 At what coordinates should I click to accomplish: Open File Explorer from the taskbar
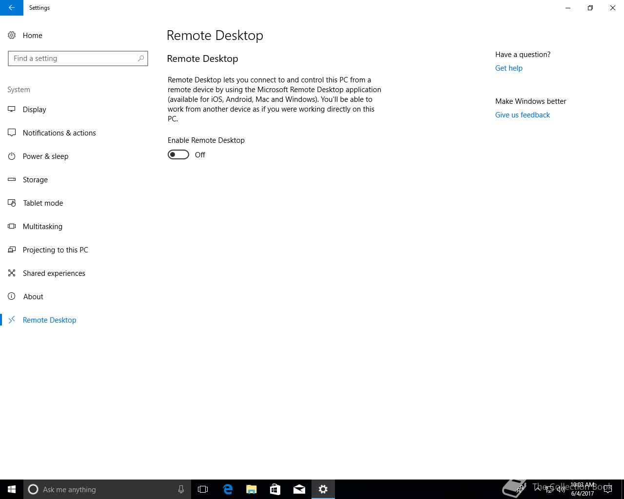(x=252, y=489)
